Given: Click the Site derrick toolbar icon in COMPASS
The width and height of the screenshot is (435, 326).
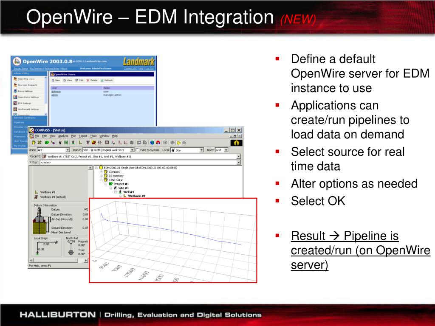Looking at the screenshot, I should tap(60, 143).
